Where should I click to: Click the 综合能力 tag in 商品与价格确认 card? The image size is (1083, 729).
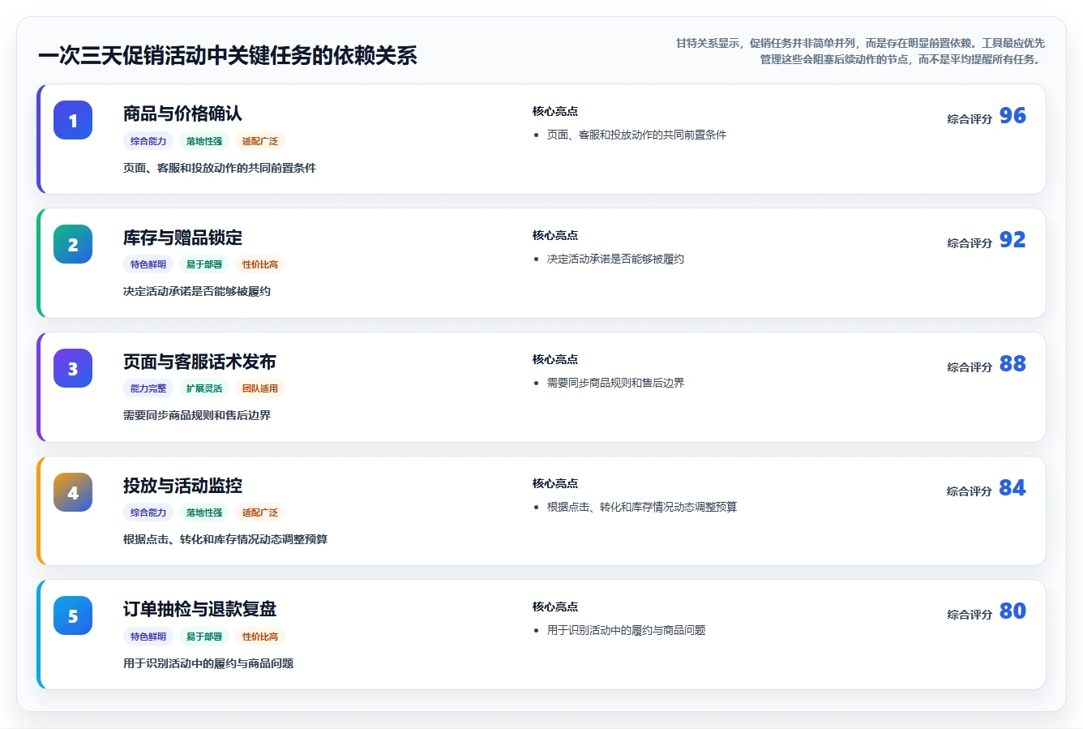tap(148, 141)
